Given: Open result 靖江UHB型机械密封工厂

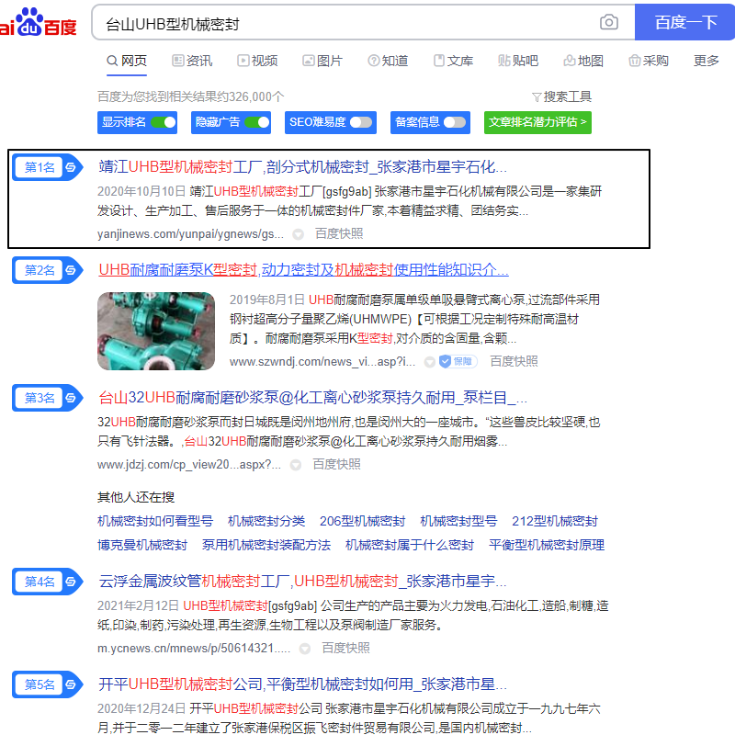Looking at the screenshot, I should coord(302,167).
